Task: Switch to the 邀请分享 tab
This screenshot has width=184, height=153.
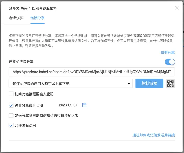Action: [16, 18]
